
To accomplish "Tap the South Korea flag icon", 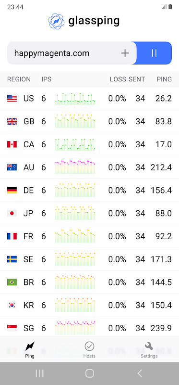I will click(x=12, y=305).
